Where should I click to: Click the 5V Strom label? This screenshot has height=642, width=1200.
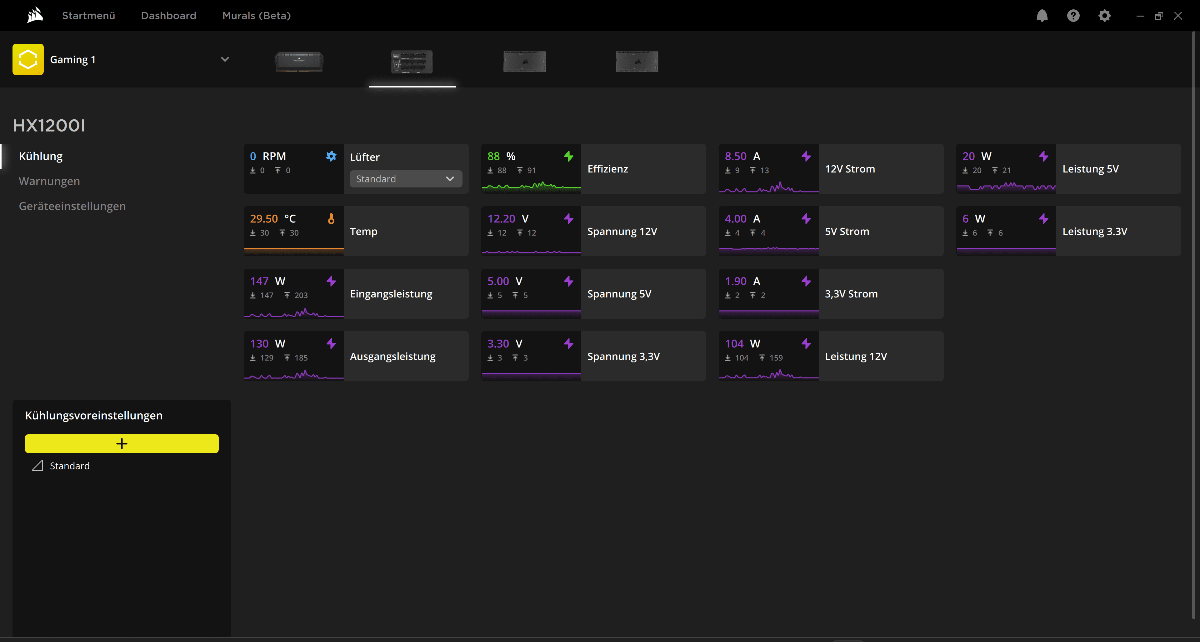click(x=847, y=231)
